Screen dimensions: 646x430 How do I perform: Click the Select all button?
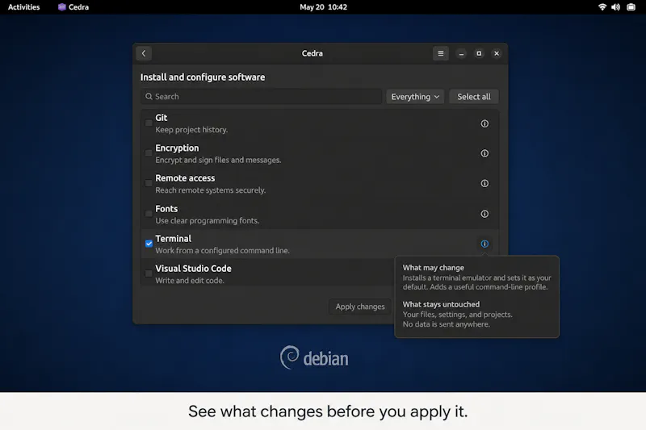click(474, 97)
